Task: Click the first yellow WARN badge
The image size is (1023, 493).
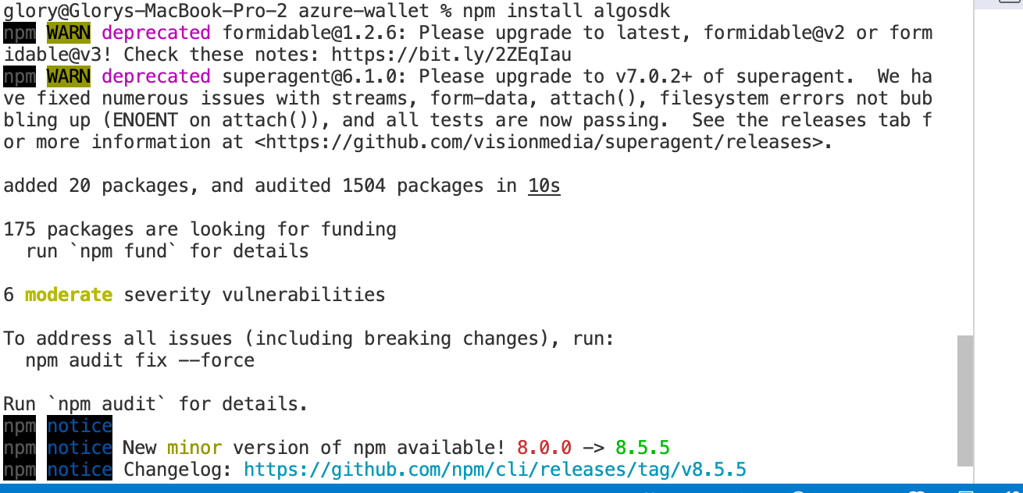Action: pyautogui.click(x=68, y=33)
